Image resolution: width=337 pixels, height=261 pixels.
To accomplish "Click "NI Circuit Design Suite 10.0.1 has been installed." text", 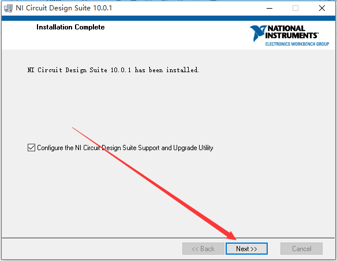I will (x=113, y=70).
